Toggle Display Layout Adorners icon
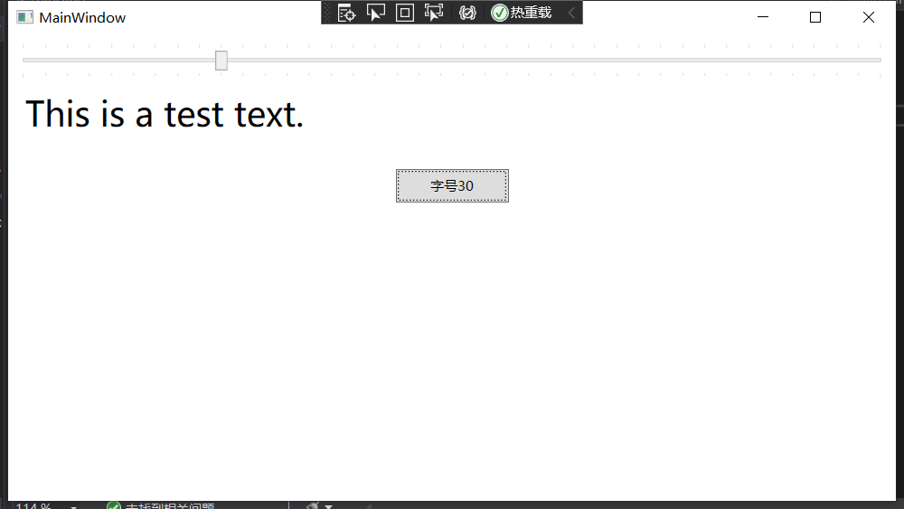This screenshot has height=509, width=904. pos(405,13)
